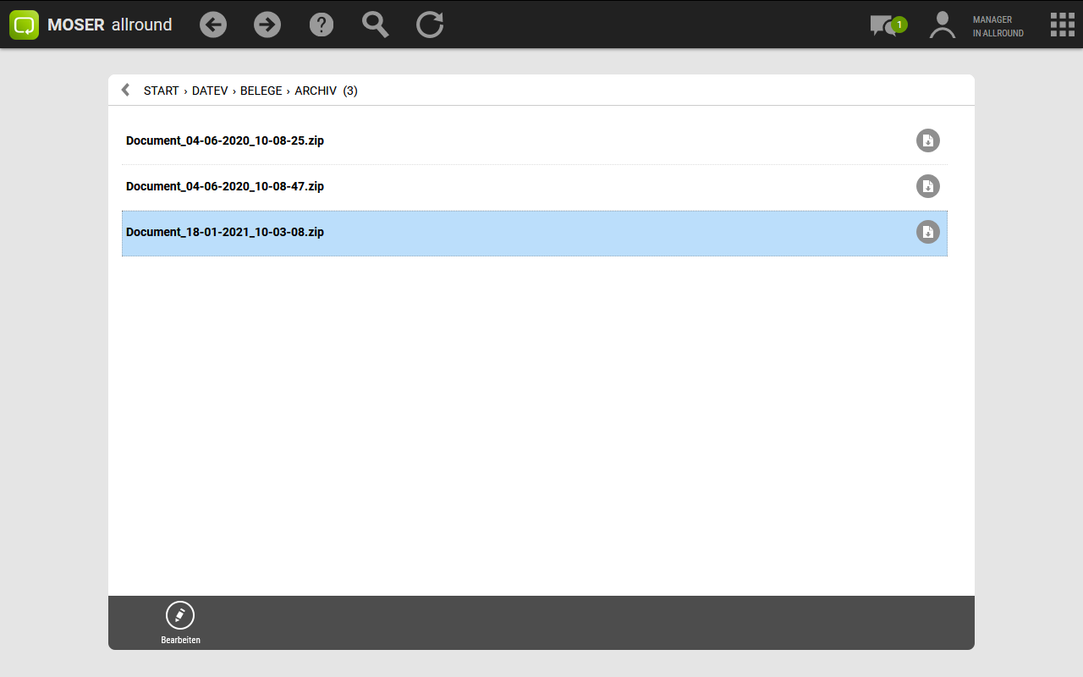Navigate to START in the breadcrumb

pyautogui.click(x=161, y=91)
